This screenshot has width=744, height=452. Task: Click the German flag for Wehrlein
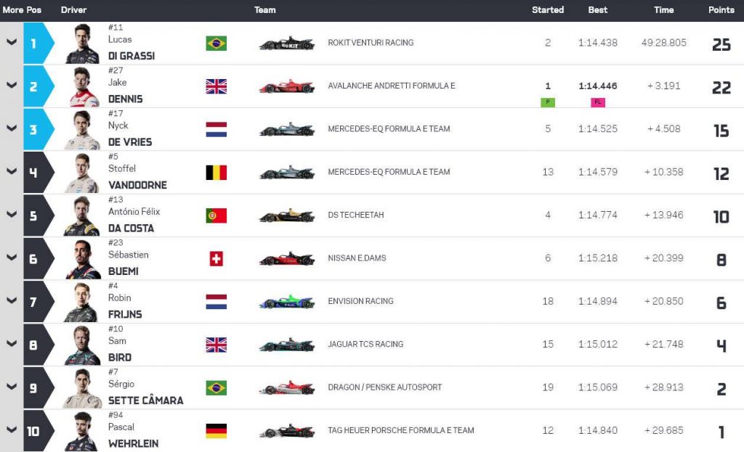[x=216, y=431]
